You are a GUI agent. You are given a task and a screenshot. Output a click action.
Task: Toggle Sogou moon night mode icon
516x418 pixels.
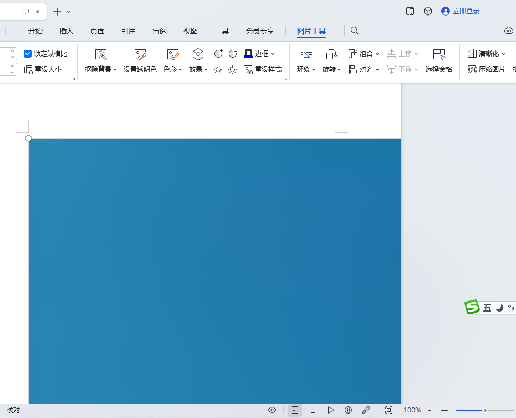[499, 308]
